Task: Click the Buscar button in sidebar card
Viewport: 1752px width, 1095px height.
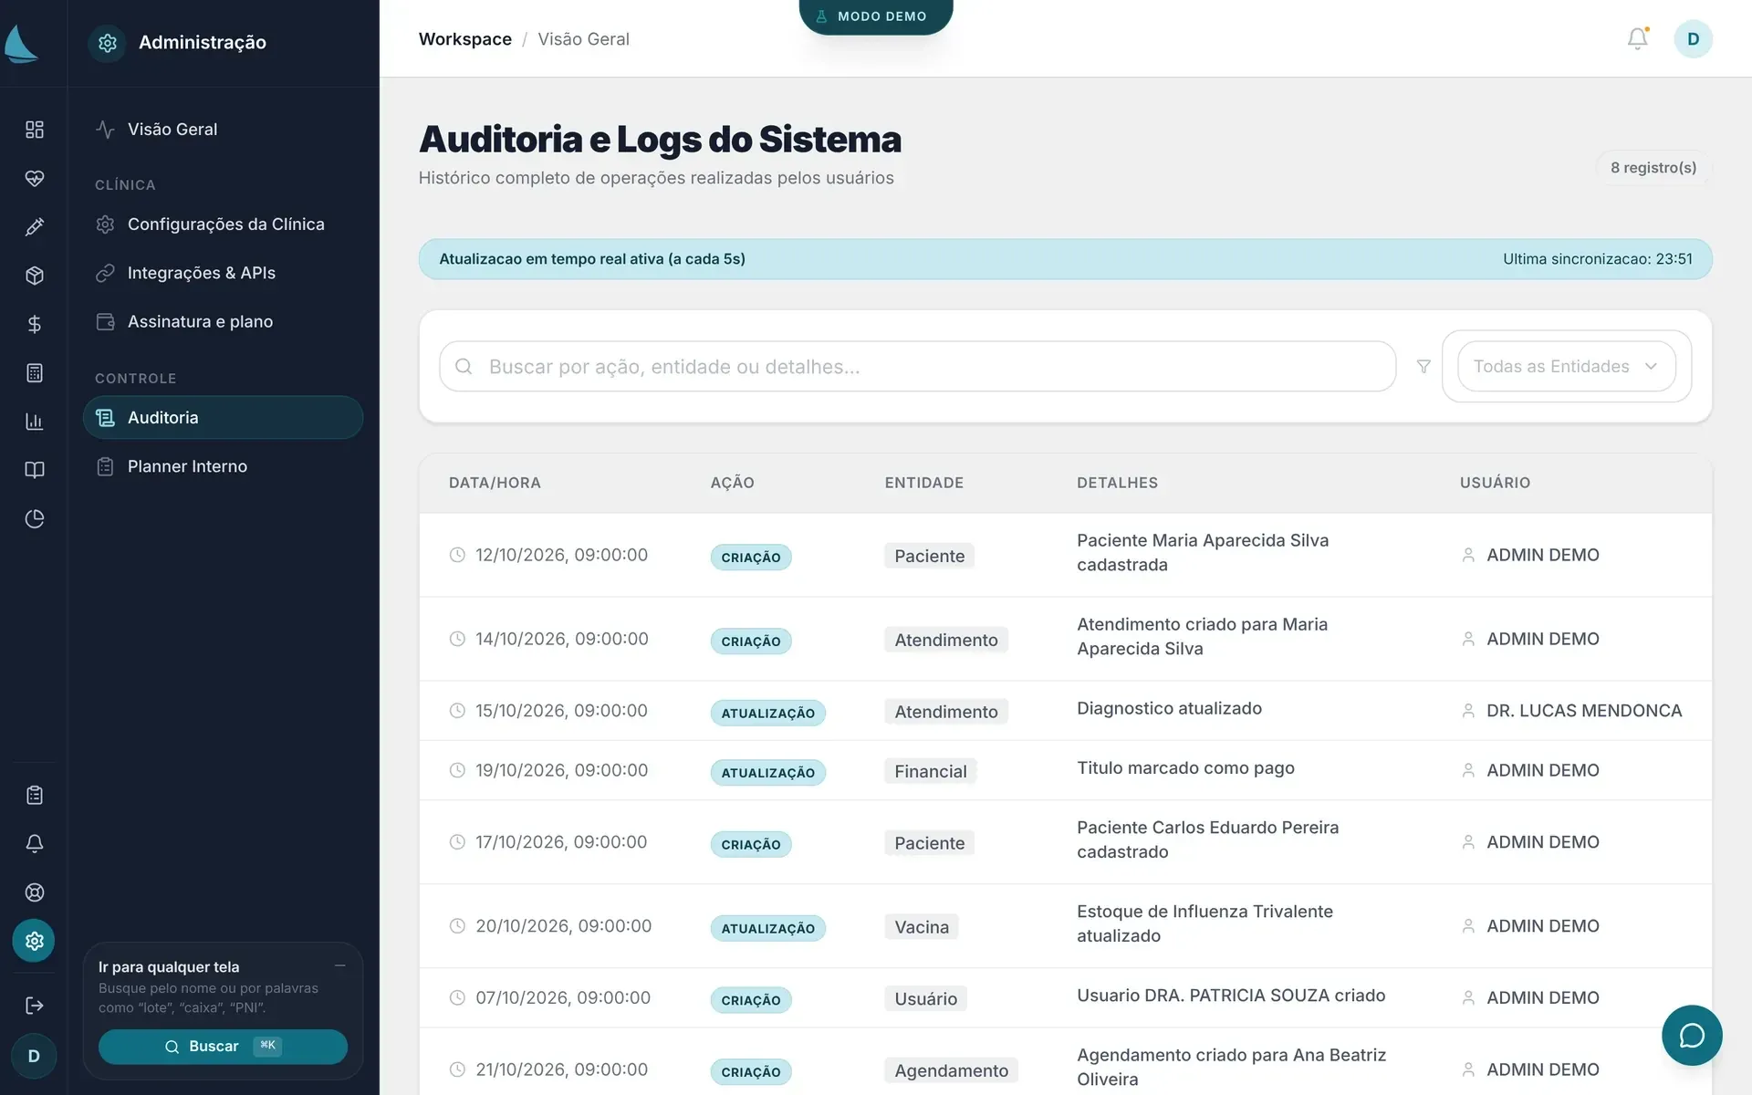Action: pyautogui.click(x=223, y=1047)
